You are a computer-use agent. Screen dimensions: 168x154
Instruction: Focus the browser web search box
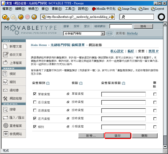click(137, 17)
